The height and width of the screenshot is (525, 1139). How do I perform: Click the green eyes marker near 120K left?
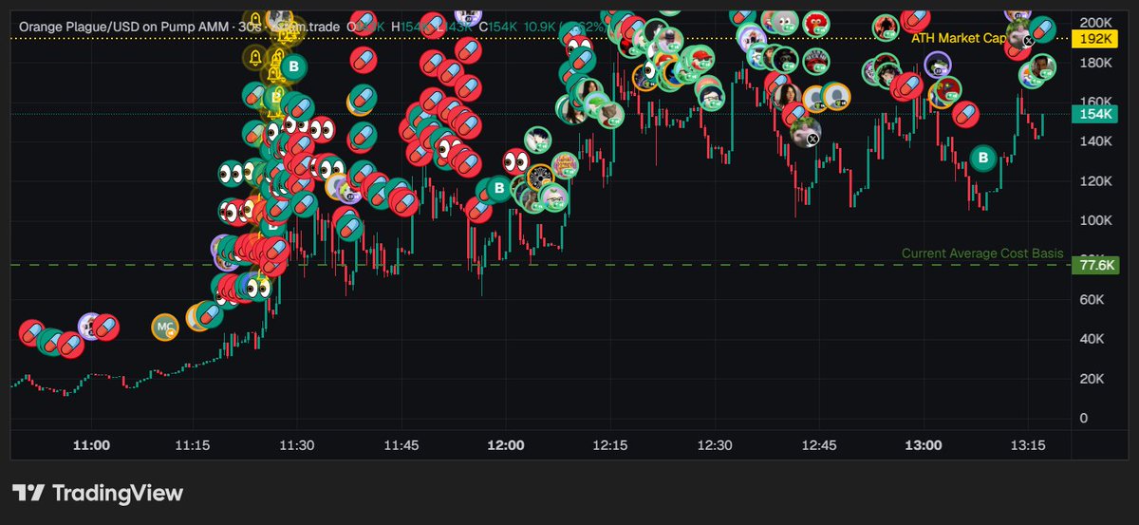[232, 174]
